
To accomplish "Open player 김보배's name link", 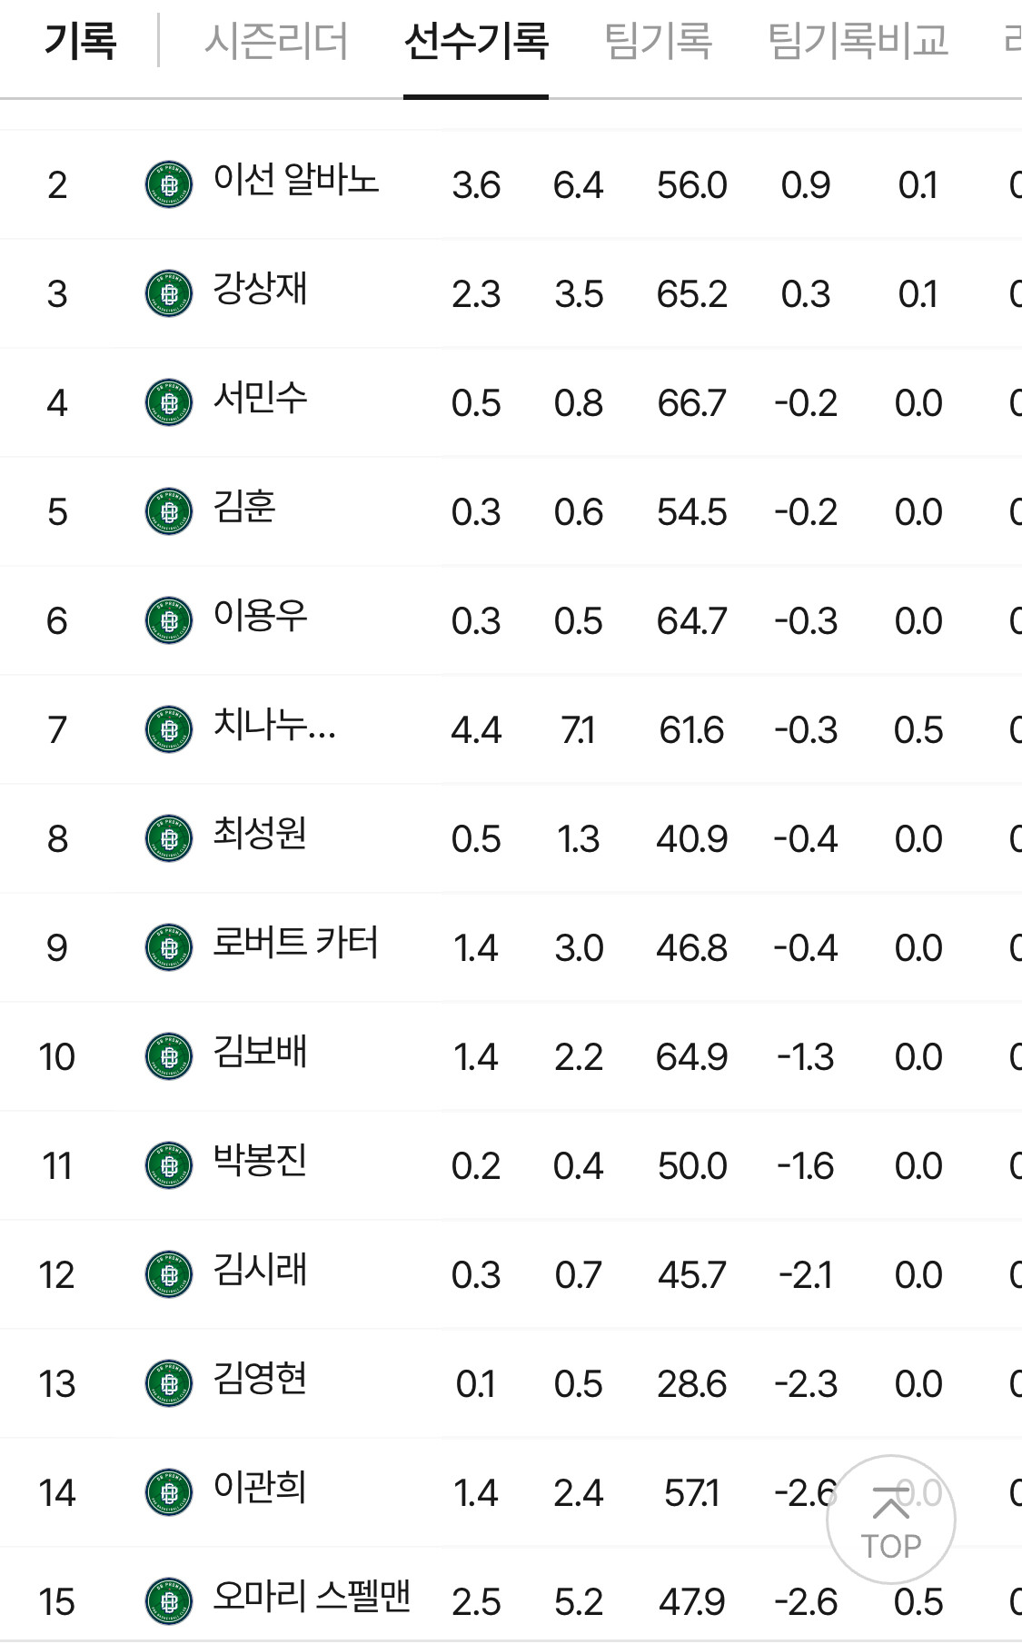I will 260,1052.
